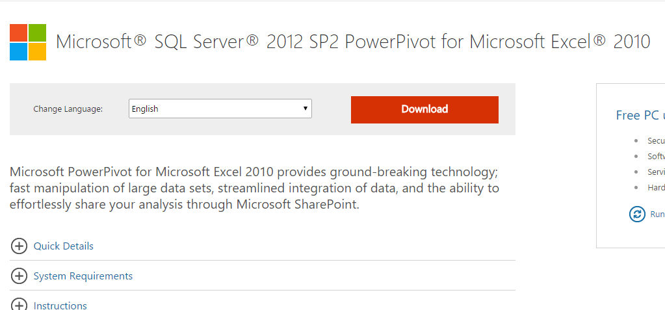
Task: Click the Microsoft four-color logo
Action: pos(28,42)
